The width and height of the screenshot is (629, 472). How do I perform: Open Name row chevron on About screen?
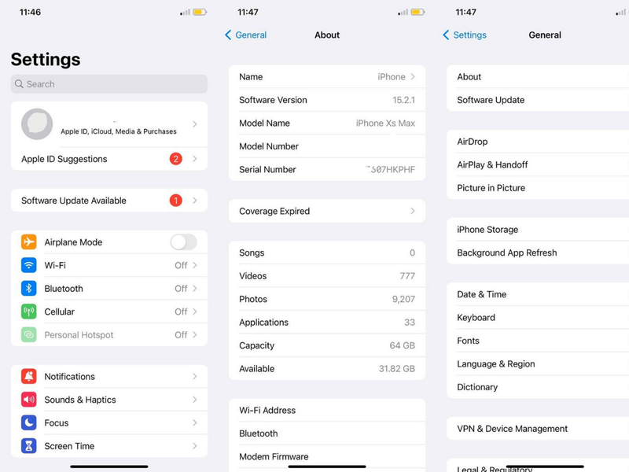tap(413, 76)
